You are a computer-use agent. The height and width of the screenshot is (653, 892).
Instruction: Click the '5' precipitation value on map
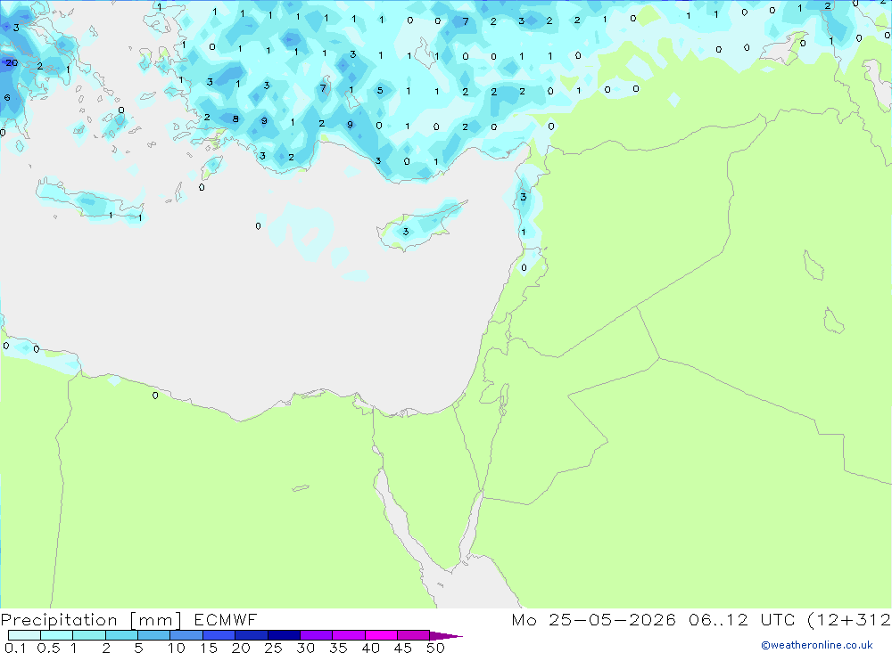pos(380,90)
